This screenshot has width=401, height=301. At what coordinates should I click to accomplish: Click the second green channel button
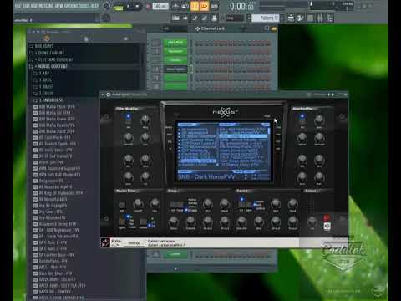tap(175, 51)
